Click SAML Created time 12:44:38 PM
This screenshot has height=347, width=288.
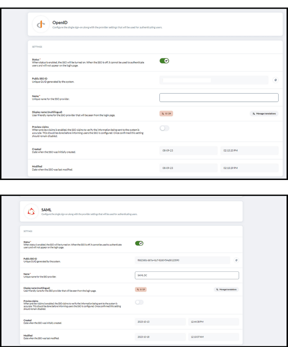tap(213, 322)
